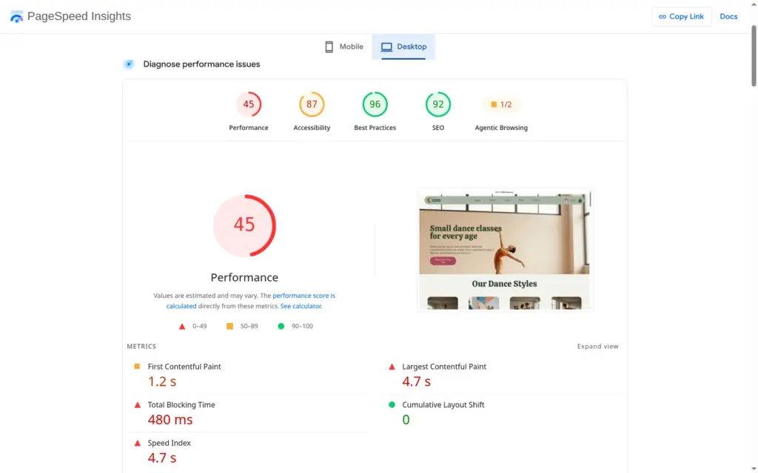This screenshot has height=473, width=758.
Task: Click the desktop laptop icon
Action: coord(386,47)
